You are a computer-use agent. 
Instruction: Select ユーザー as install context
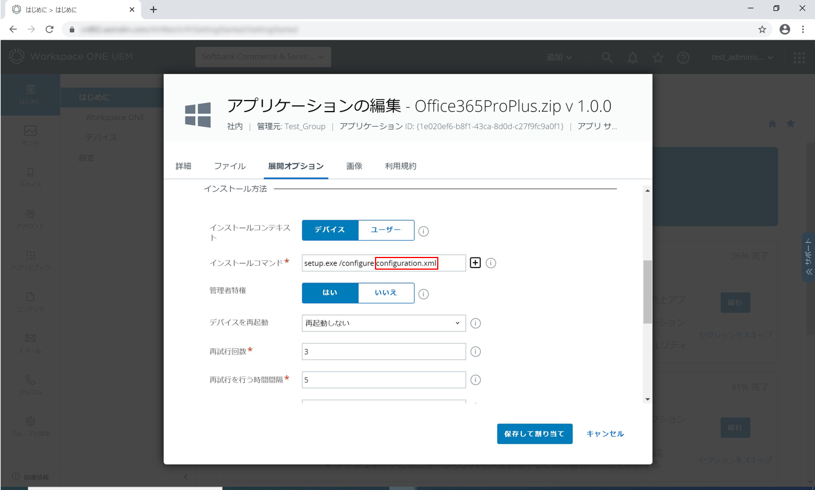(x=386, y=230)
